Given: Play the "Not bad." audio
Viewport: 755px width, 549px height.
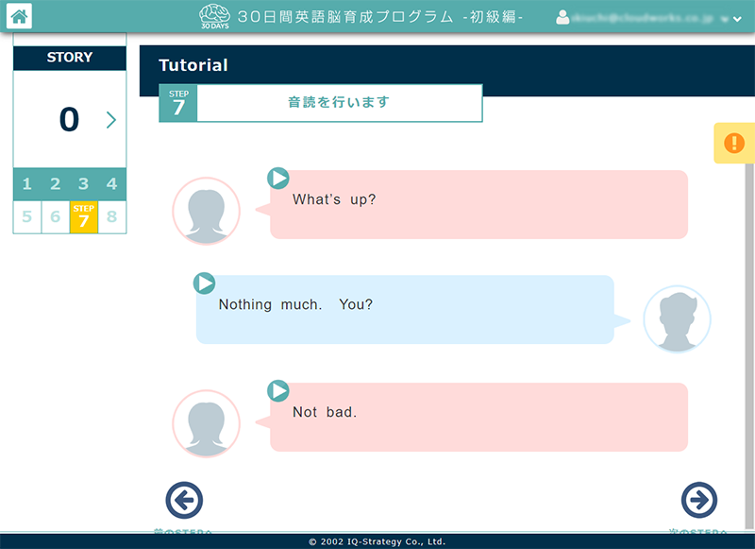Looking at the screenshot, I should point(278,391).
